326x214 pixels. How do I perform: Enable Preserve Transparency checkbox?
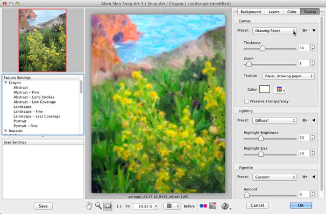(246, 101)
